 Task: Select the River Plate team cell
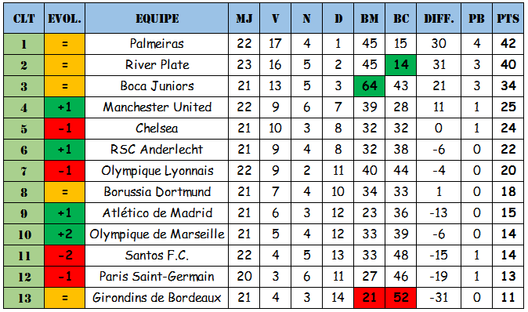[x=157, y=65]
